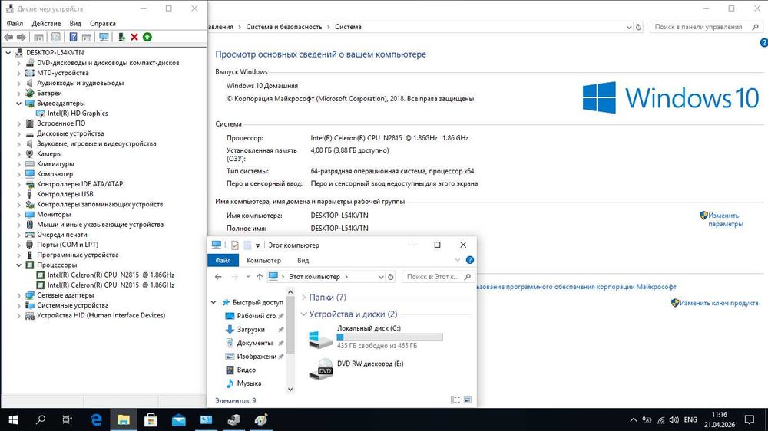Expand the Папки (7) group
Image resolution: width=768 pixels, height=431 pixels.
click(303, 298)
